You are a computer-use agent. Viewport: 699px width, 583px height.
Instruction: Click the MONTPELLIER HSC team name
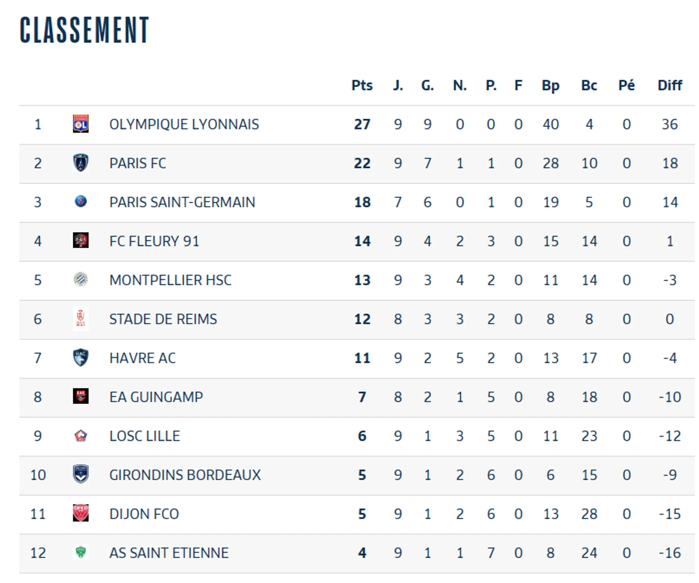coord(170,280)
